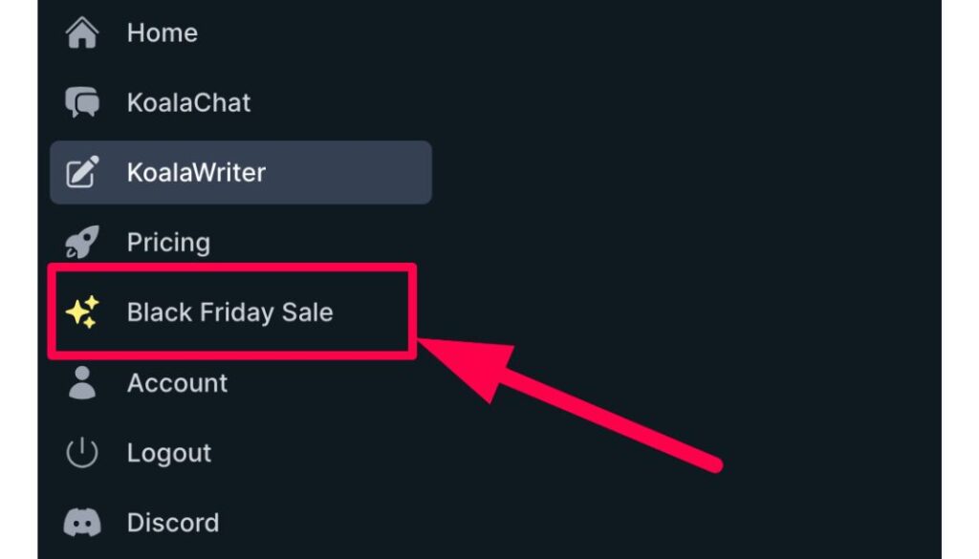Click the Logout power icon
979x559 pixels.
(x=81, y=453)
